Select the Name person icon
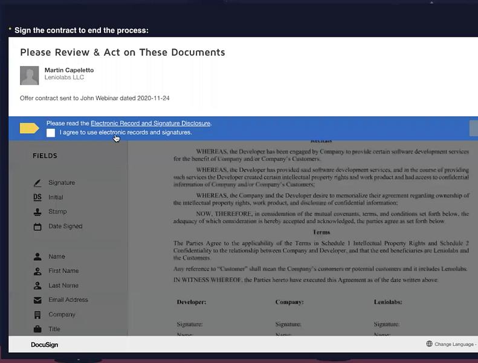Screen dimensions: 478x363 click(x=37, y=257)
